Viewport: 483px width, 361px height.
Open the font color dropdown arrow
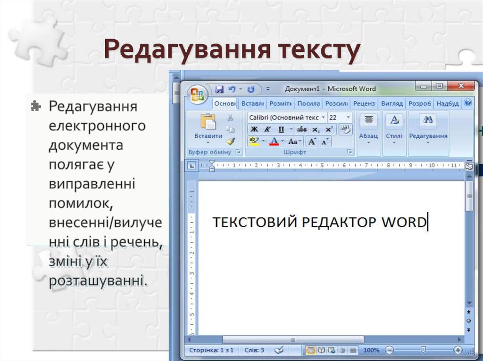click(x=282, y=141)
